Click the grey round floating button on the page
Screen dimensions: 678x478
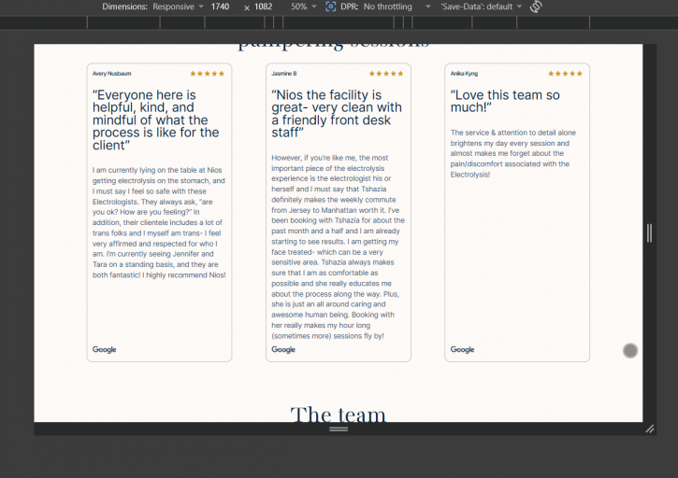point(630,351)
